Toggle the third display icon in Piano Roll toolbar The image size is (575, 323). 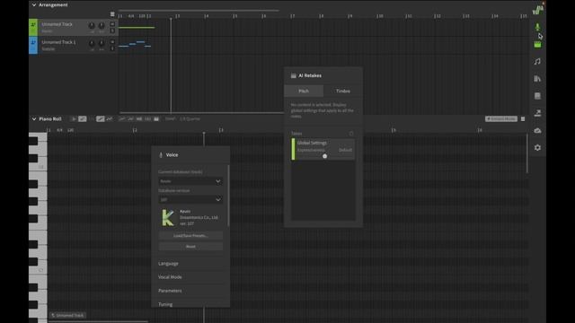pyautogui.click(x=139, y=118)
